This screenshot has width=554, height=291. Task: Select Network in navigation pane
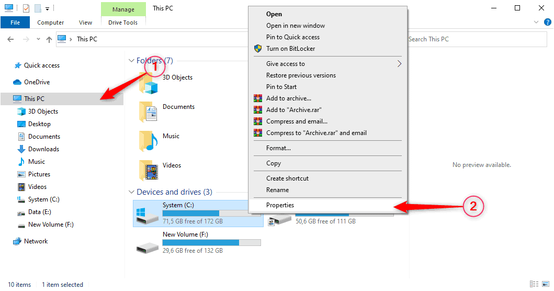[x=36, y=241]
